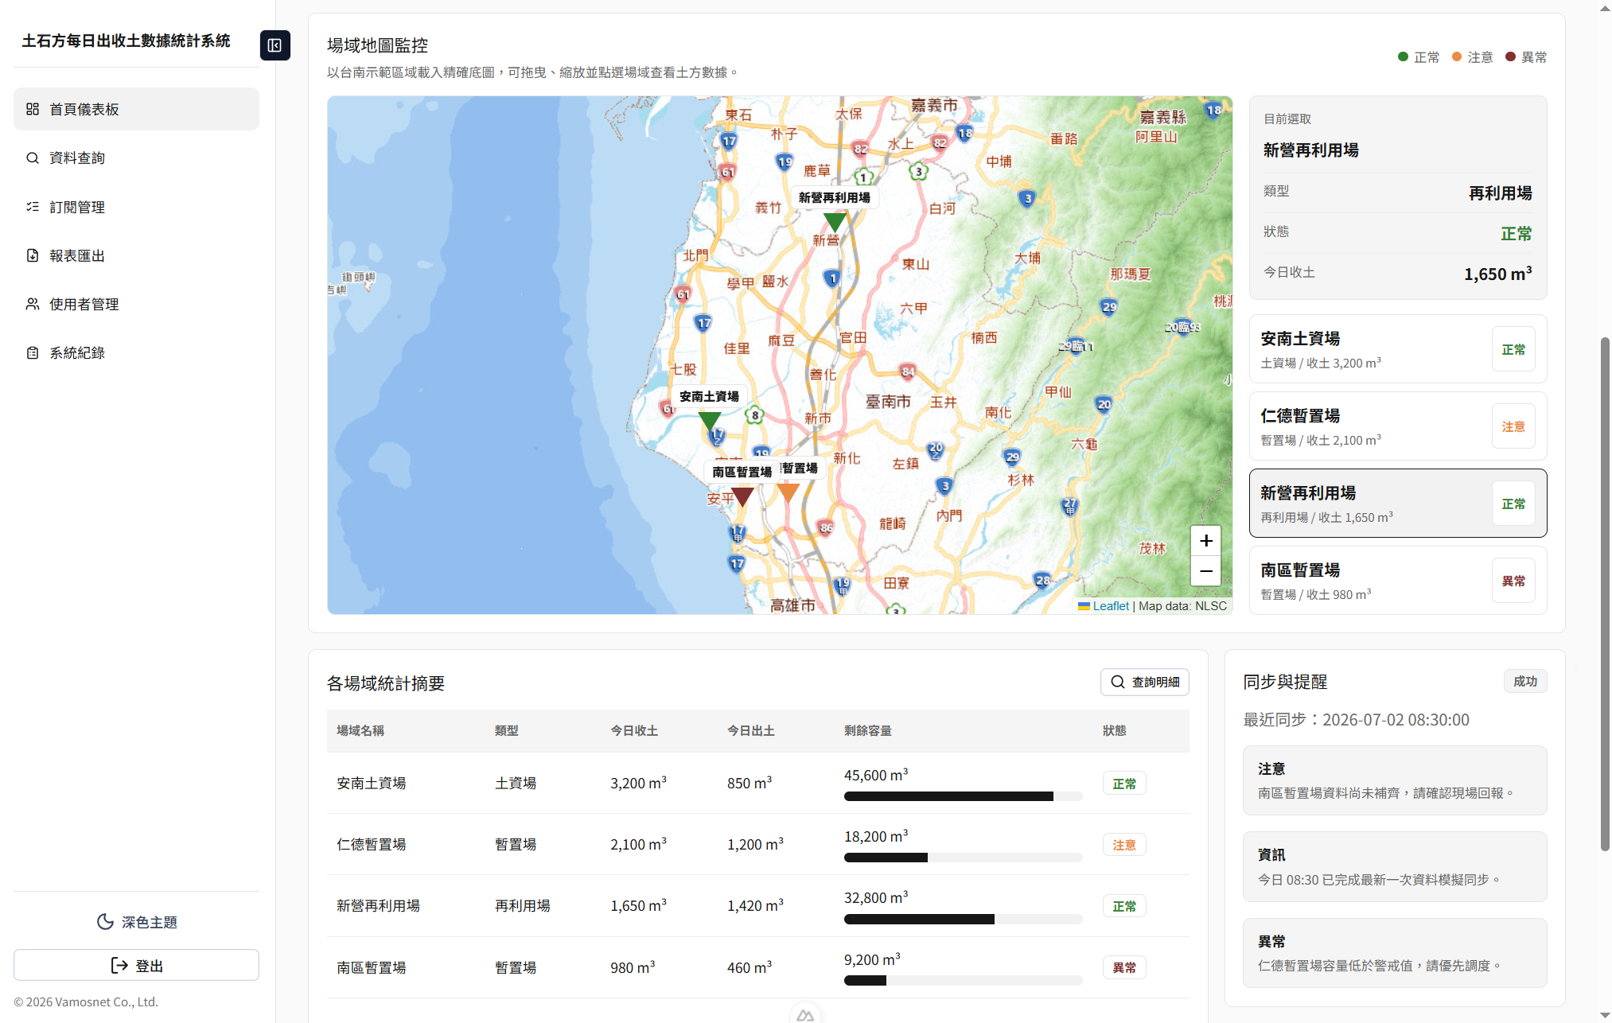Image resolution: width=1612 pixels, height=1023 pixels.
Task: Click the 注意 status badge in 仁德暫置場 row
Action: click(1123, 845)
